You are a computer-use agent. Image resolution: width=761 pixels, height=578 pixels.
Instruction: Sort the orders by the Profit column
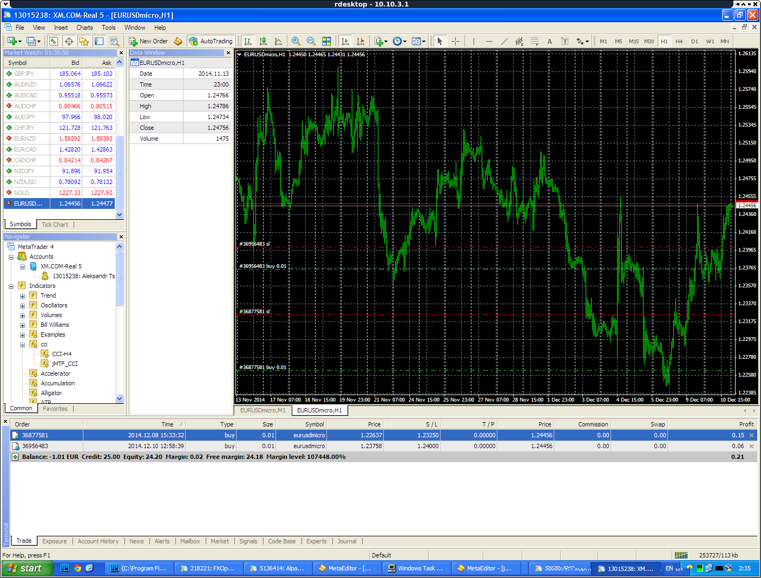(712, 424)
